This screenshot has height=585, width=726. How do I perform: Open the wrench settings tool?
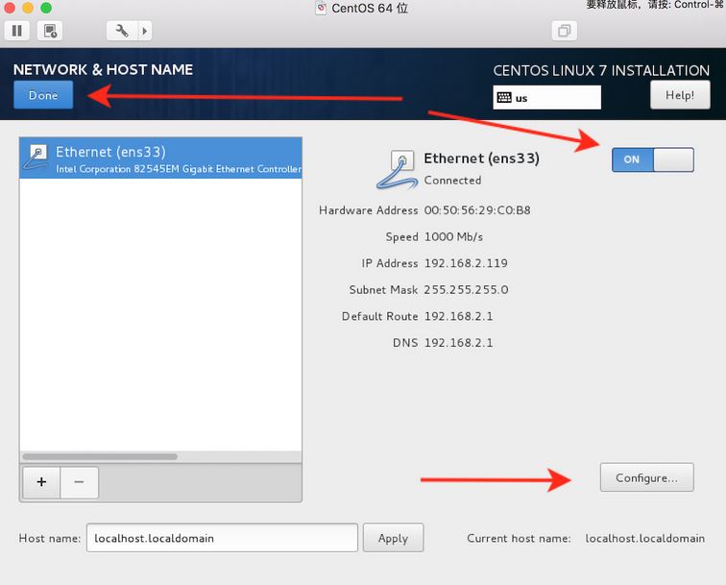point(122,31)
